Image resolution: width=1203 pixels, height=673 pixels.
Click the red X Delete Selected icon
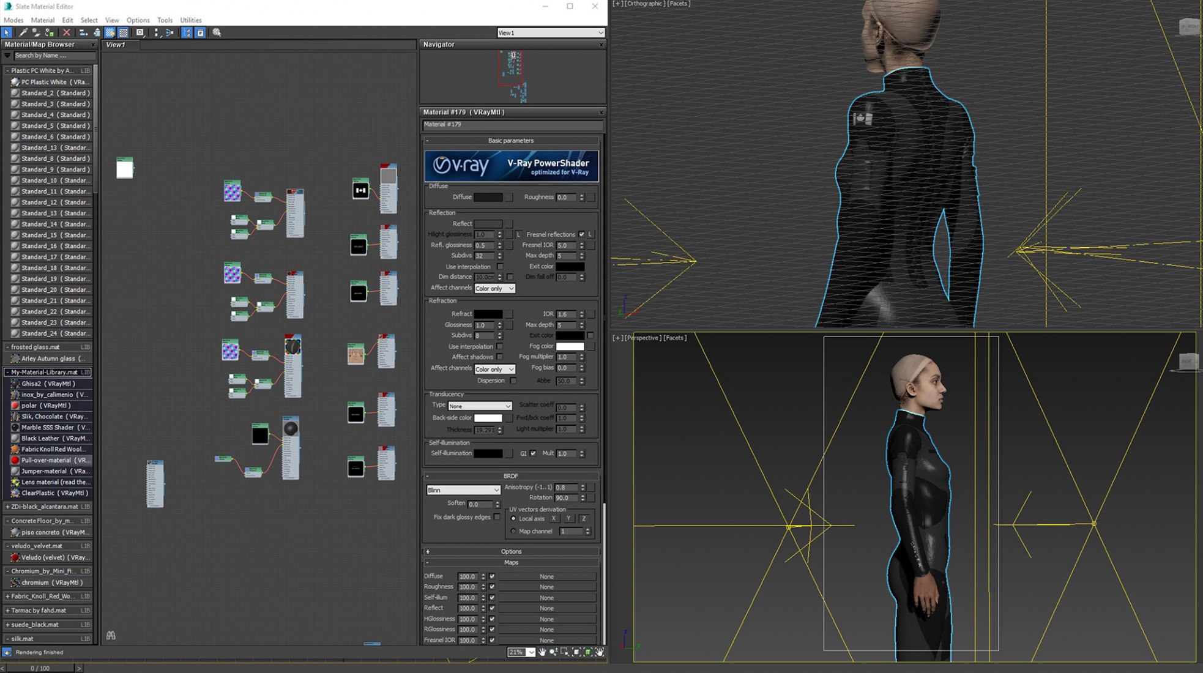click(67, 32)
